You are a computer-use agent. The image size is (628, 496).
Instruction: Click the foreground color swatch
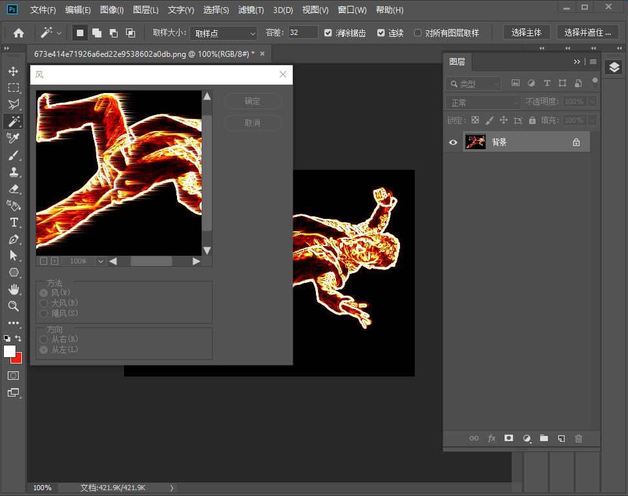click(x=10, y=351)
